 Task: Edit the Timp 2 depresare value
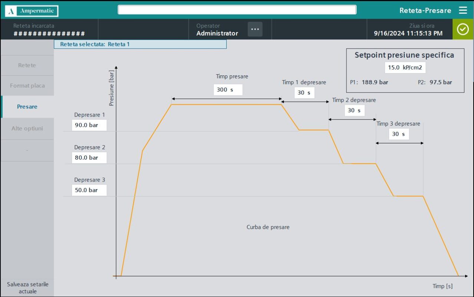pos(355,111)
